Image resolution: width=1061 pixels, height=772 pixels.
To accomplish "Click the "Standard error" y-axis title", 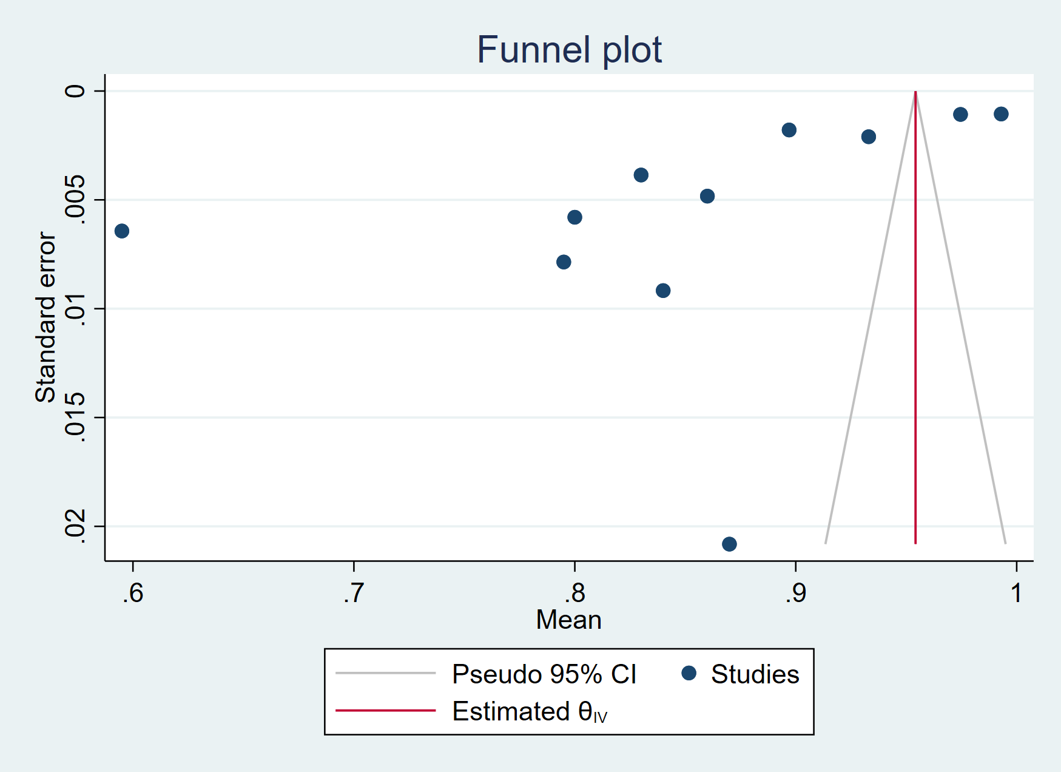I will click(x=45, y=317).
